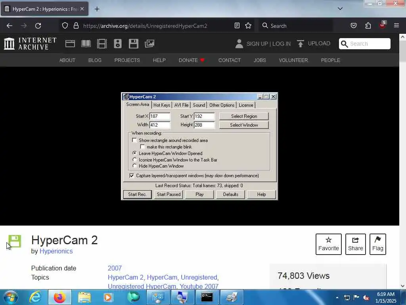Click the Start X input field
This screenshot has width=406, height=305.
coord(160,116)
